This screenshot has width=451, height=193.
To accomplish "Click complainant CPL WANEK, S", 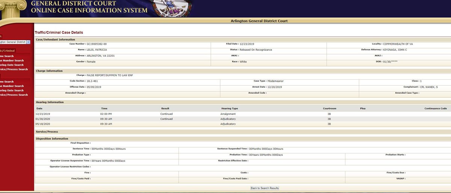I will coord(429,87).
